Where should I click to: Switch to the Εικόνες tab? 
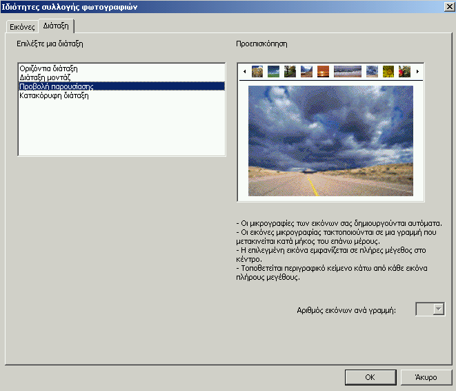click(22, 27)
